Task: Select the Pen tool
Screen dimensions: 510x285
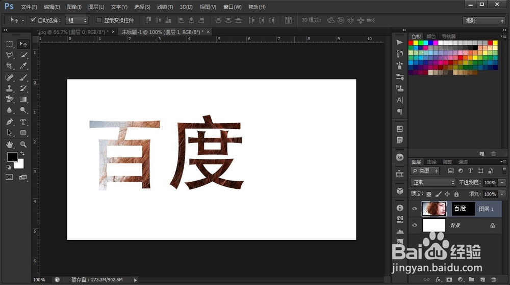Action: [x=9, y=122]
